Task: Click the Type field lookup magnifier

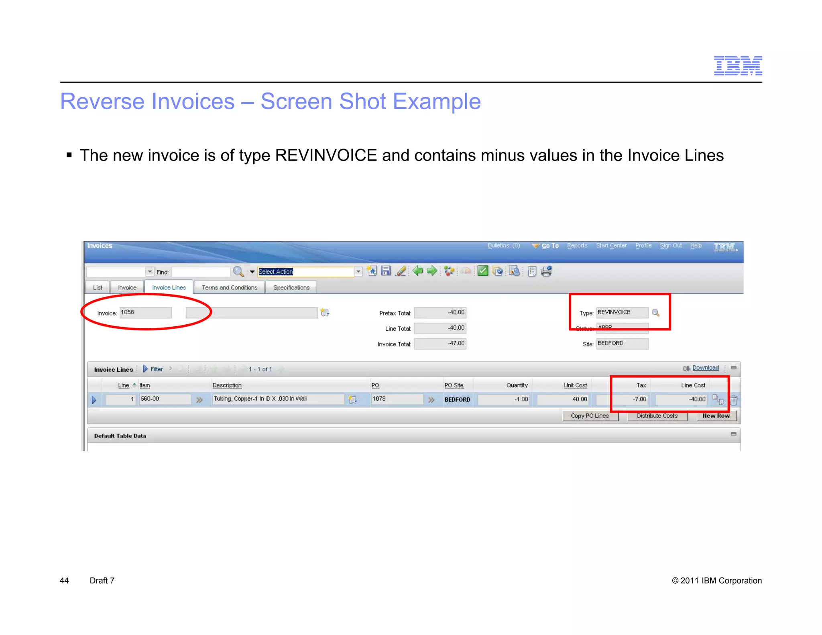Action: [655, 312]
